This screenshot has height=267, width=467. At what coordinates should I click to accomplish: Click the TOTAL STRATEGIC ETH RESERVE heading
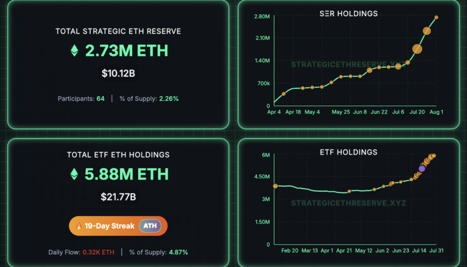(x=118, y=31)
